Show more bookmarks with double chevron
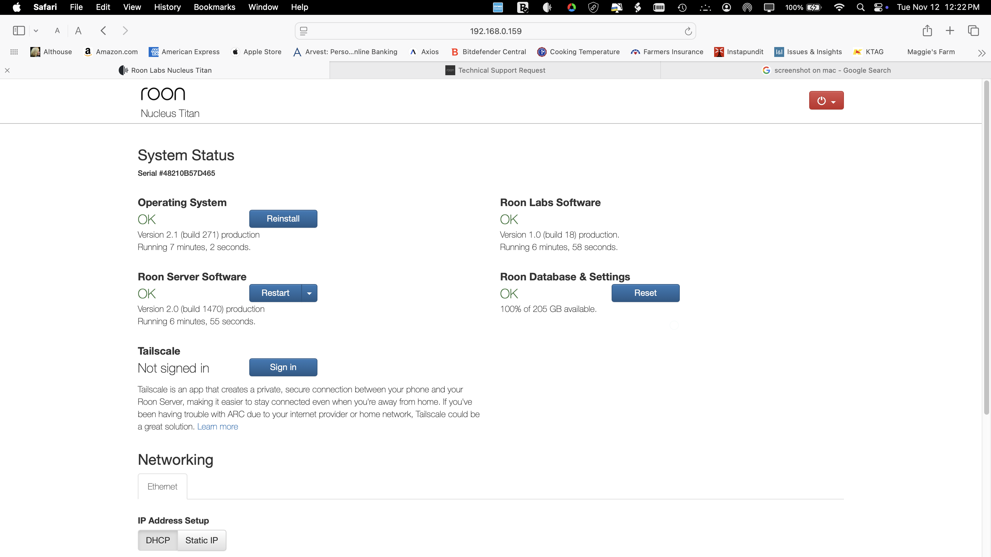 (x=981, y=53)
